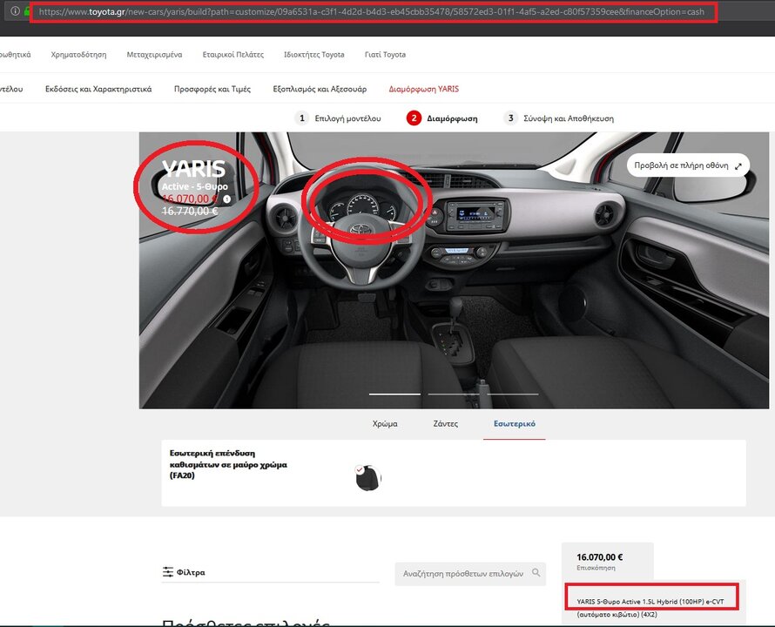Go to Εξοπλισμός και Αξεσουάρ section
775x627 pixels.
320,89
